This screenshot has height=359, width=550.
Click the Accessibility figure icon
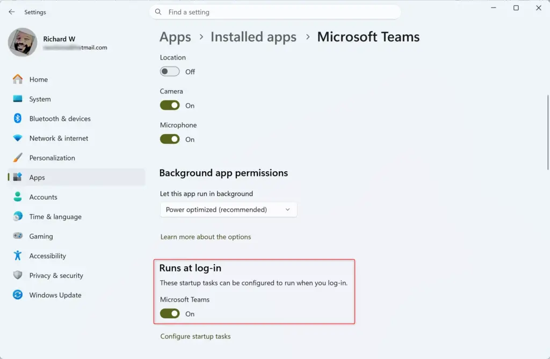(18, 255)
